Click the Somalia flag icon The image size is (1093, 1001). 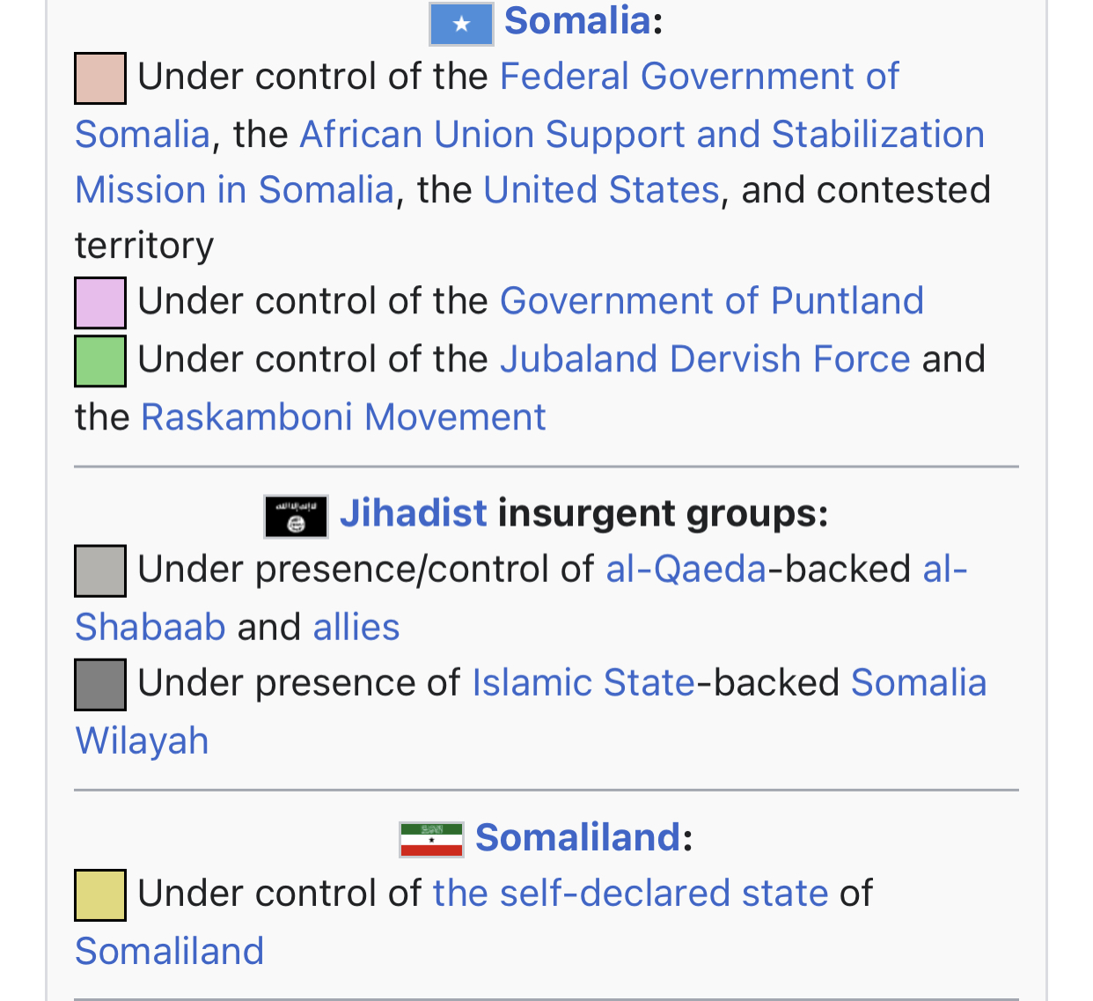[x=461, y=24]
